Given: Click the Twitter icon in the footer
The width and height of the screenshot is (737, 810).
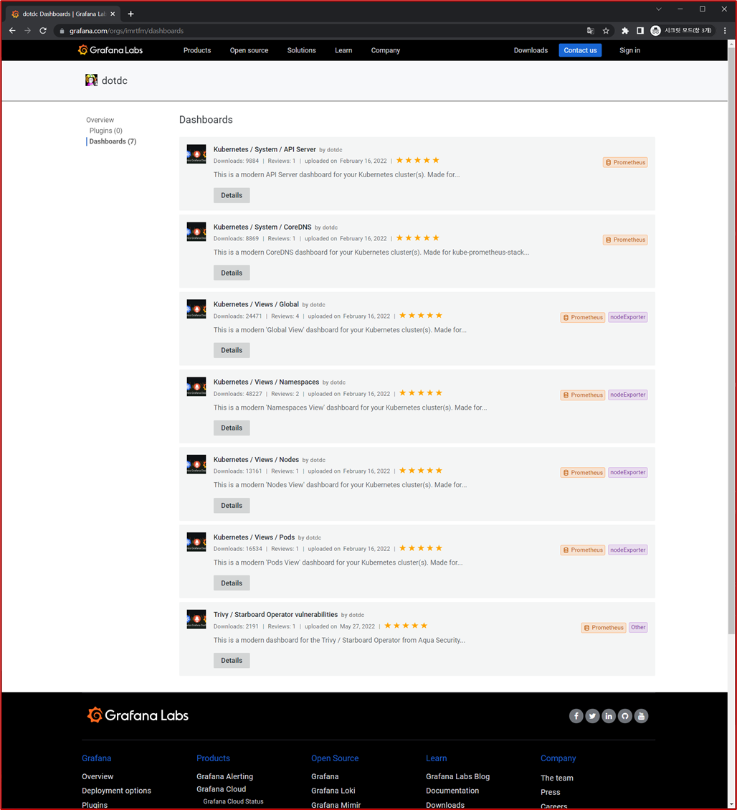Looking at the screenshot, I should coord(592,715).
